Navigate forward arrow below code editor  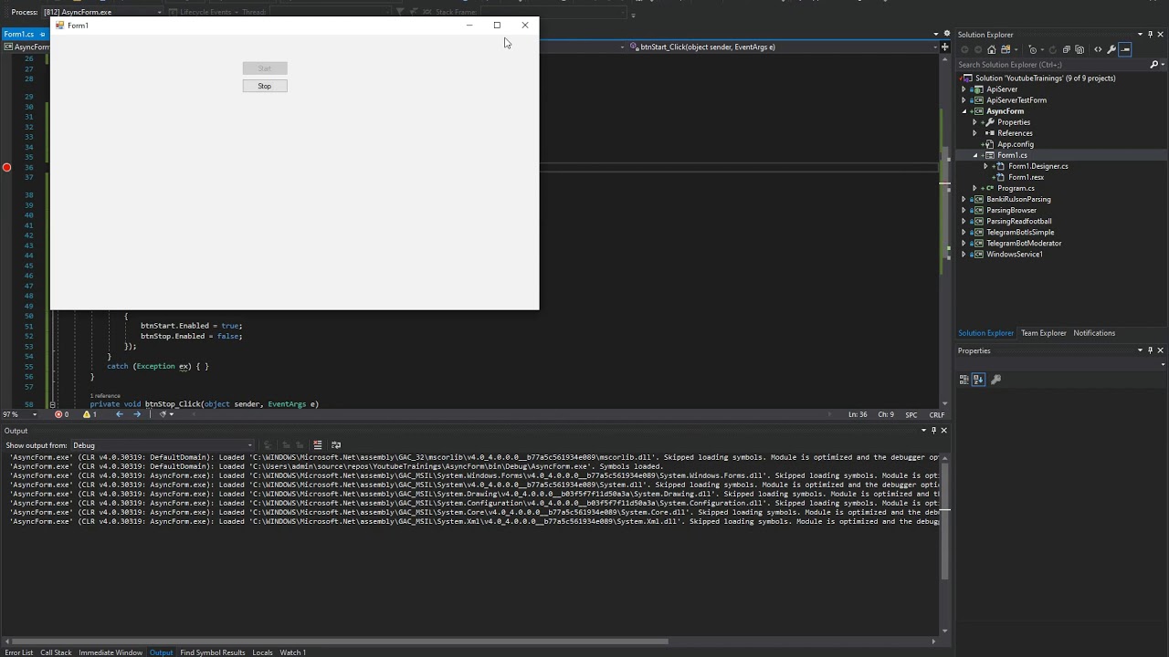click(137, 414)
